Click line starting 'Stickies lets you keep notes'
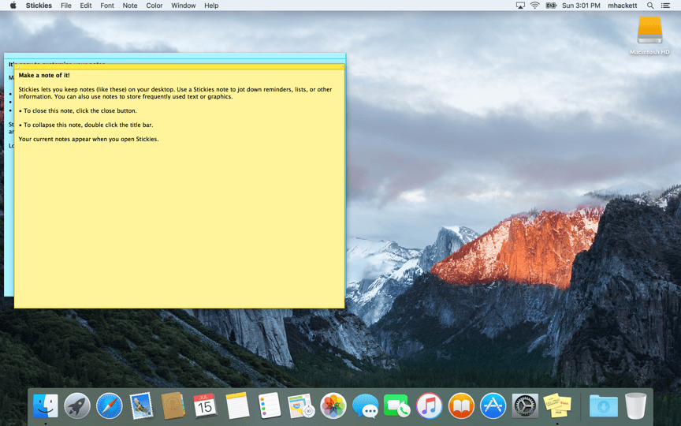 pyautogui.click(x=175, y=90)
